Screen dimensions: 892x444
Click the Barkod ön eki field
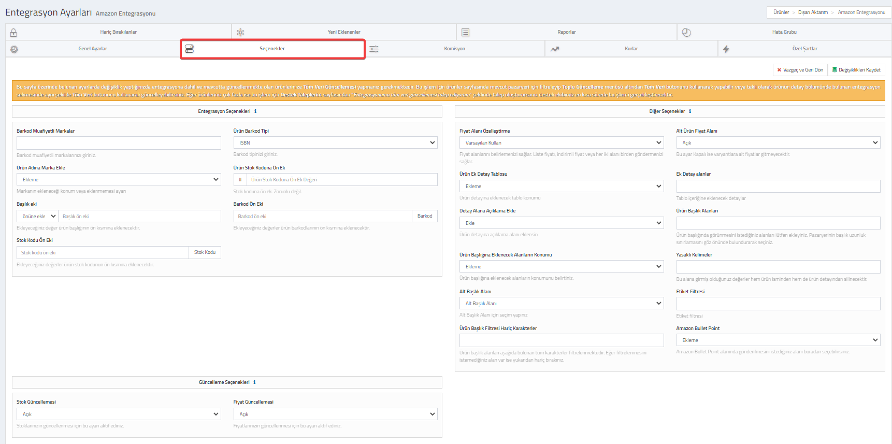click(x=323, y=216)
